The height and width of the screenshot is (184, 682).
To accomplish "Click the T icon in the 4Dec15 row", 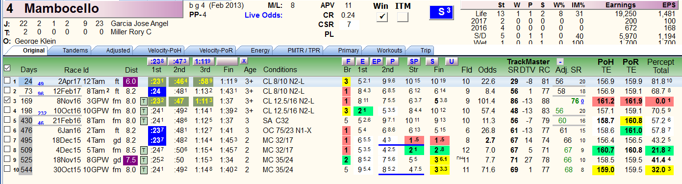I will [144, 150].
